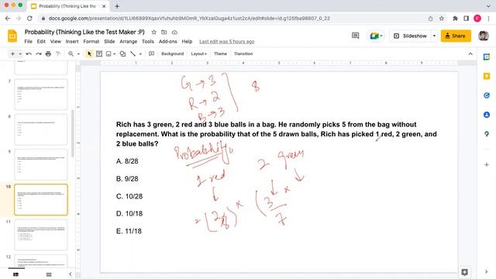
Task: Redo the last action
Action: (39, 53)
